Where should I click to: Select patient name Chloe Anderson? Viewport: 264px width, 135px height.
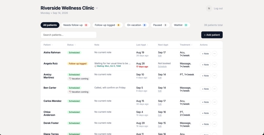(x=49, y=113)
